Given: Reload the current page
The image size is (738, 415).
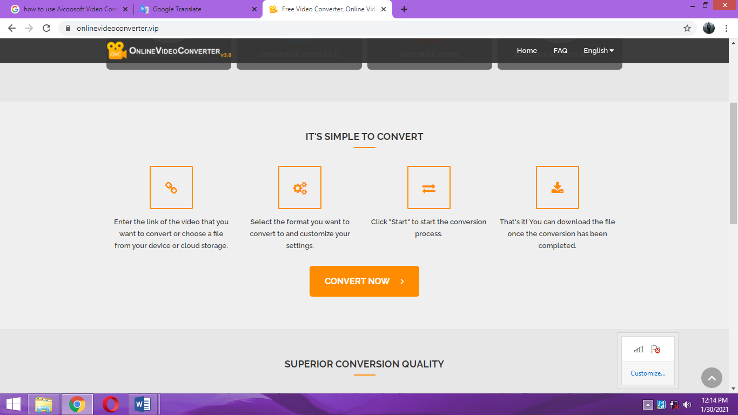Looking at the screenshot, I should pos(46,28).
